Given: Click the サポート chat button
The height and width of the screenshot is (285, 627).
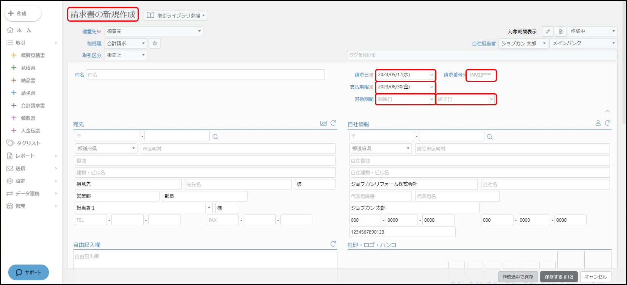Looking at the screenshot, I should coord(28,272).
